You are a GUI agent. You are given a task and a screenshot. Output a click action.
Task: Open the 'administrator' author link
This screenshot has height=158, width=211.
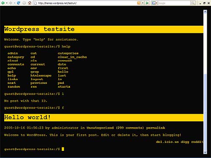tap(65, 128)
